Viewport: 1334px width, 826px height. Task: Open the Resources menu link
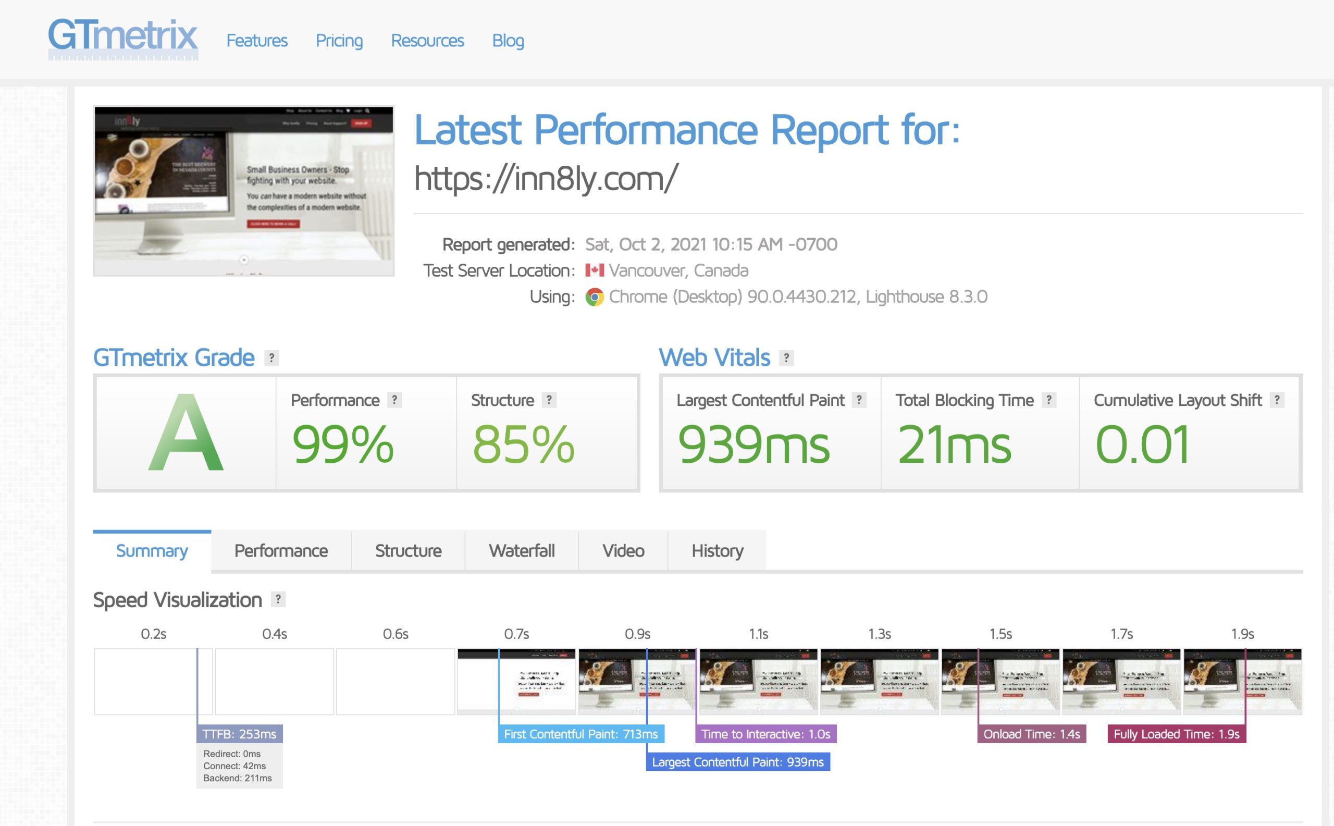(427, 41)
